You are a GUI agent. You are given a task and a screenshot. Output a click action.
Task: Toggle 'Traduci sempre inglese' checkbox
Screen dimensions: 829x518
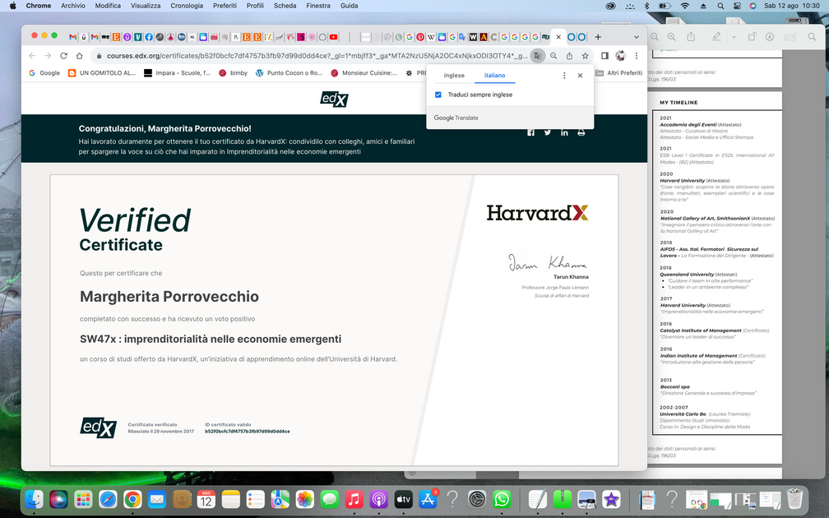438,95
